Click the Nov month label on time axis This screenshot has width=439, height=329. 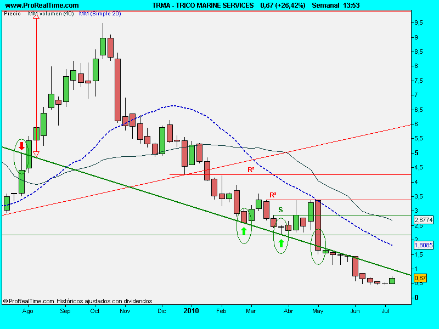pos(125,311)
